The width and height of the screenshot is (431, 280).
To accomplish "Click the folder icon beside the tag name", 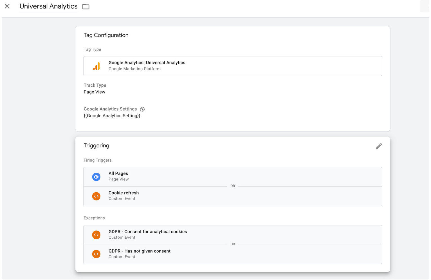I will click(86, 6).
